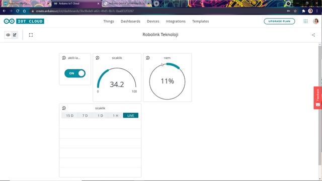Open the Templates page
Screen dimensions: 322x181
click(200, 21)
